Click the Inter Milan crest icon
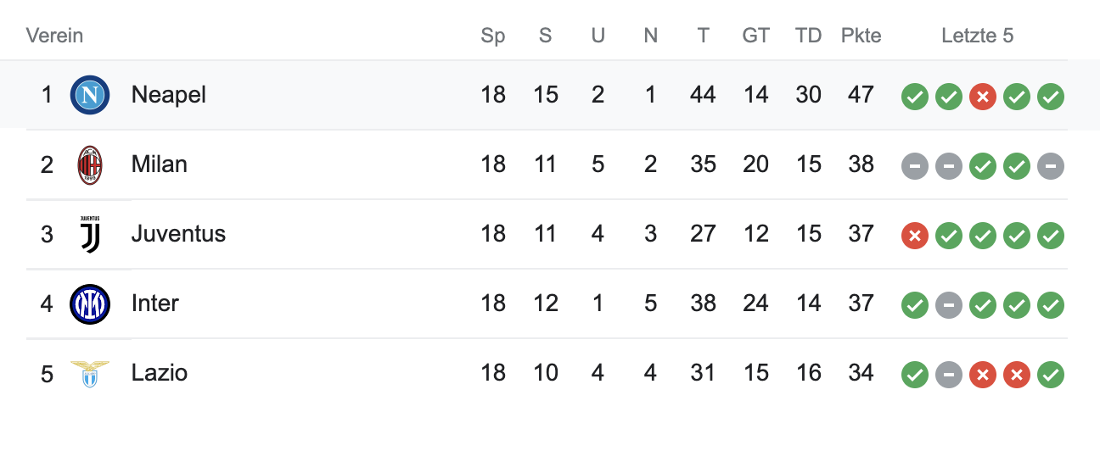 click(89, 303)
